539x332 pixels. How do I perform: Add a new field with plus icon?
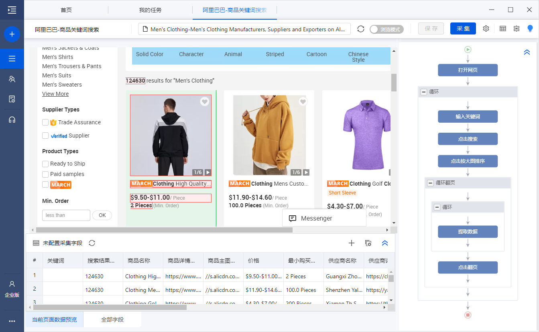352,243
